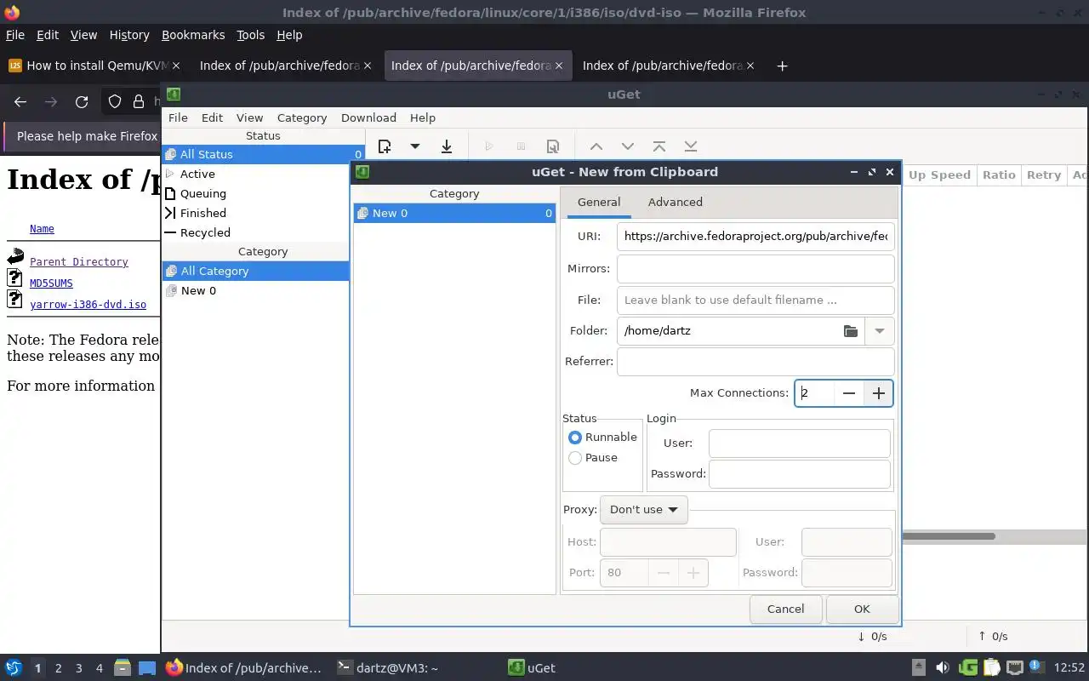The image size is (1089, 681).
Task: Expand the Folder history dropdown arrow
Action: (x=880, y=331)
